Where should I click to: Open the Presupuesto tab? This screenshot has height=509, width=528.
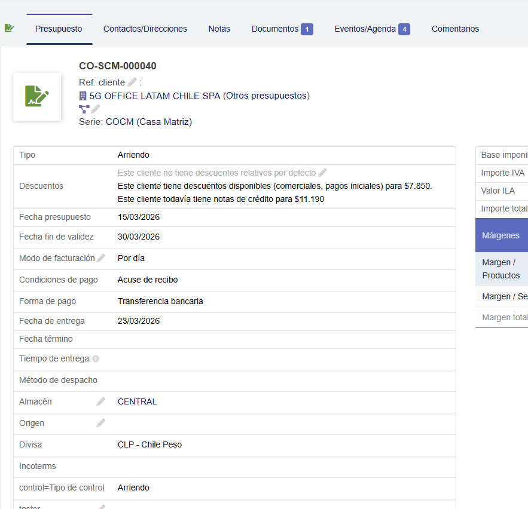pyautogui.click(x=59, y=29)
